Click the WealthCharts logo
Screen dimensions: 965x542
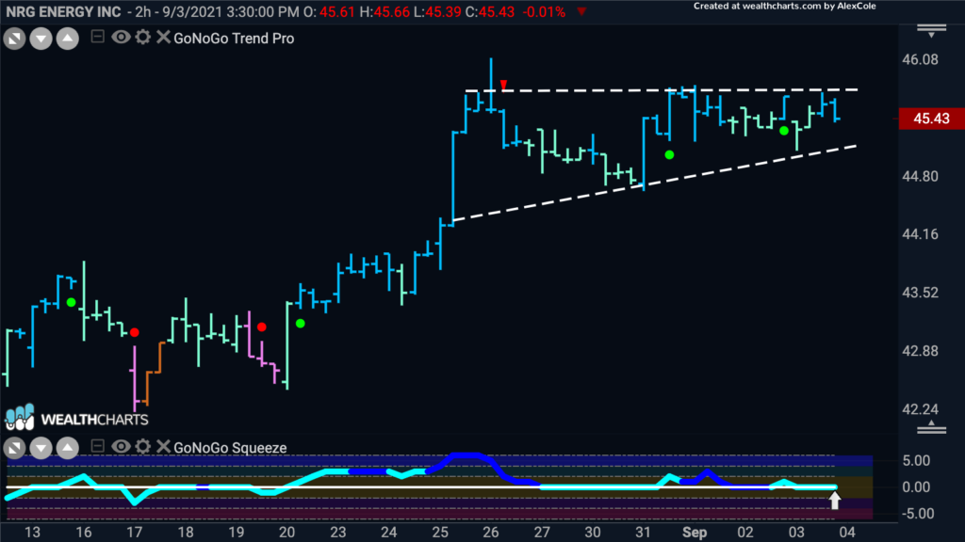(77, 418)
